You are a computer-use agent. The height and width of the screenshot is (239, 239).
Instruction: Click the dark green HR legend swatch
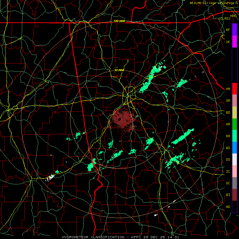[234, 124]
